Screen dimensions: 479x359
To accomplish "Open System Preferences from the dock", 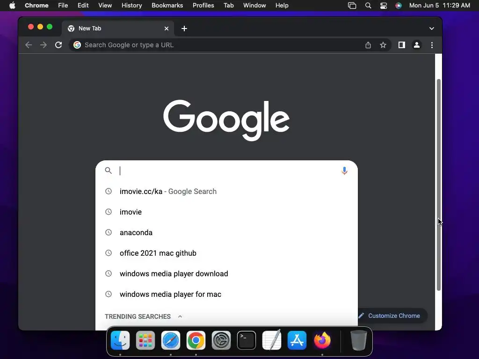I will coord(221,340).
